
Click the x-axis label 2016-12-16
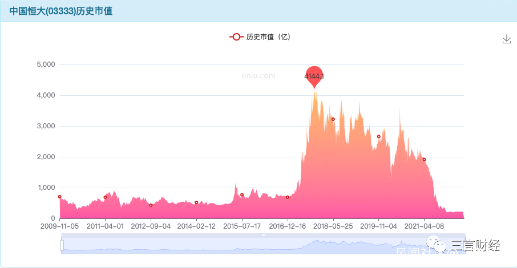point(288,226)
